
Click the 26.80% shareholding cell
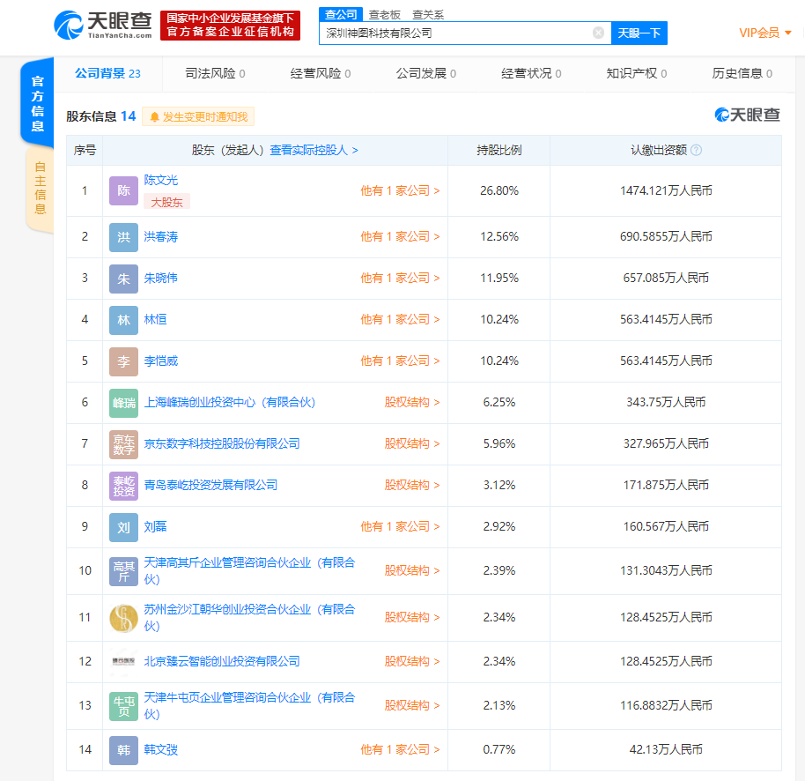[499, 190]
